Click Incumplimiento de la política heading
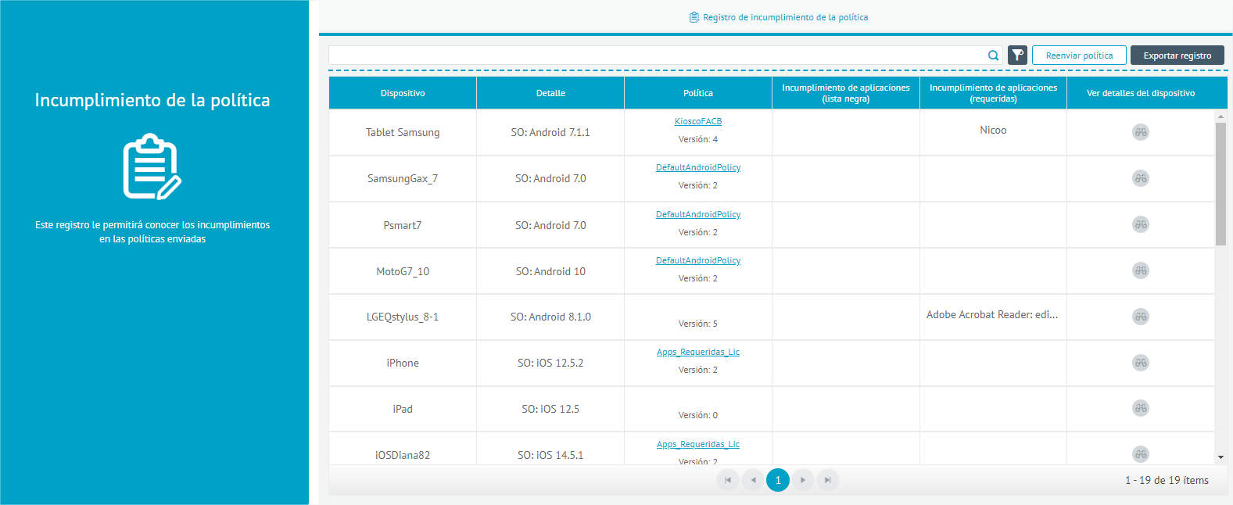 pyautogui.click(x=152, y=100)
